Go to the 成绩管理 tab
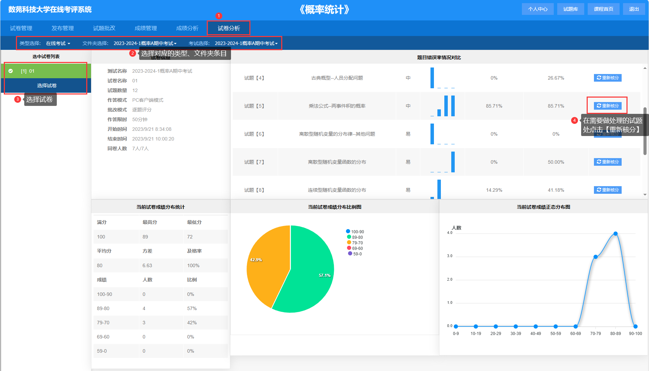 click(146, 28)
